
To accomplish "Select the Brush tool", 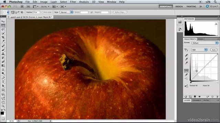I will coord(3,50).
